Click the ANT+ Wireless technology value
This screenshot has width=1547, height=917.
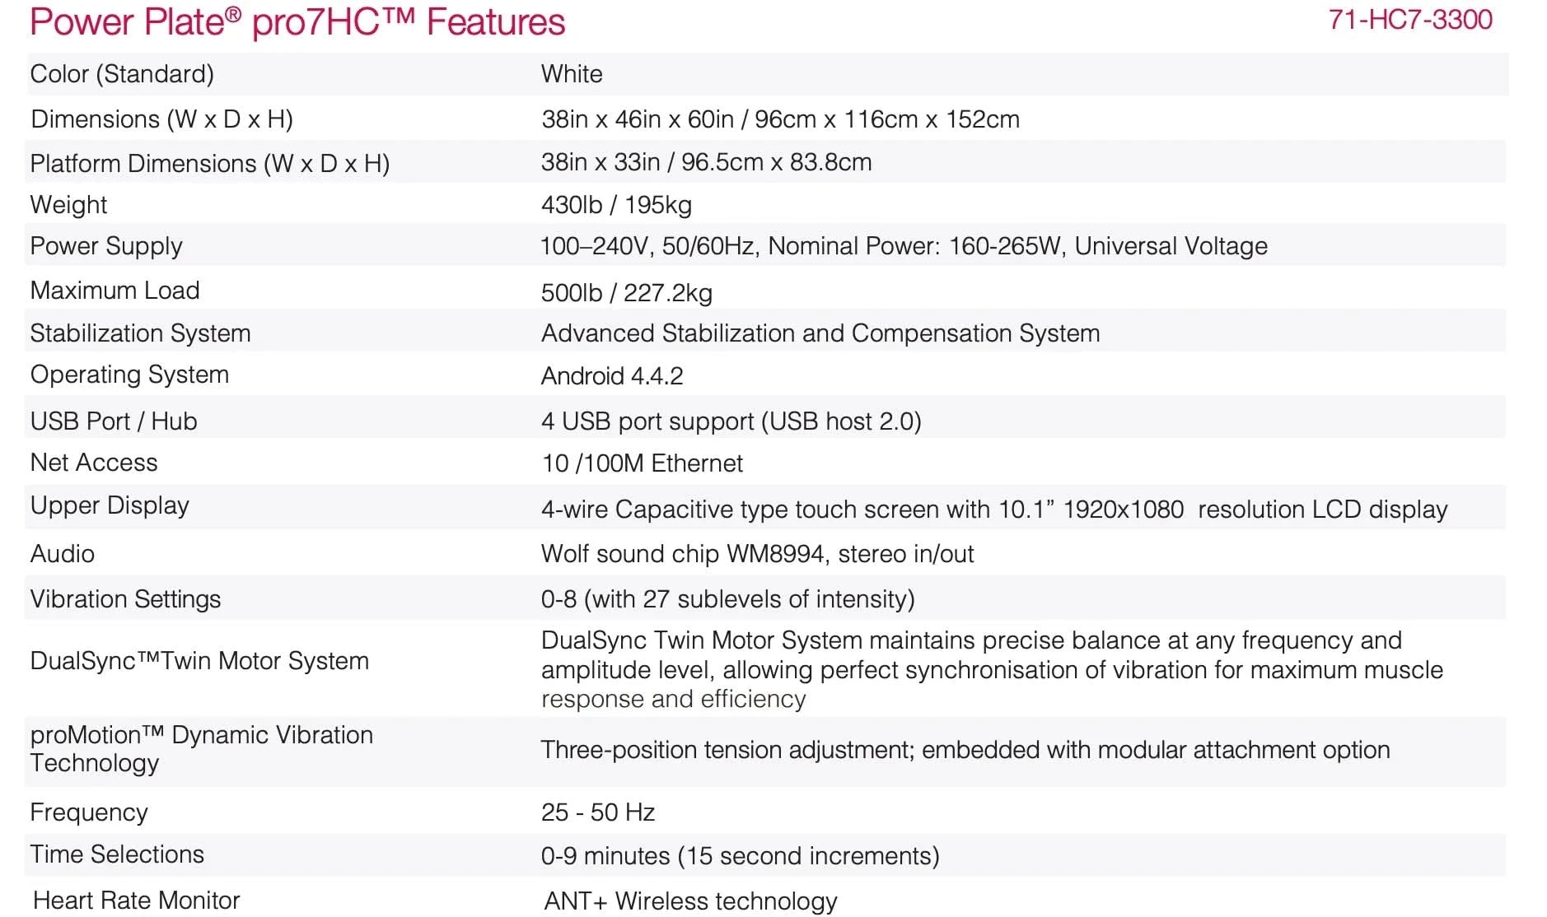690,901
